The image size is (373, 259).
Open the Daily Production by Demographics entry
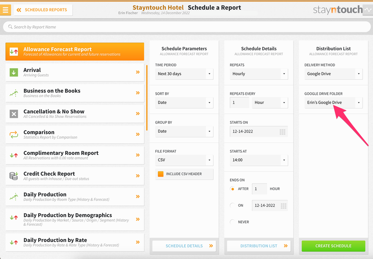pos(75,220)
